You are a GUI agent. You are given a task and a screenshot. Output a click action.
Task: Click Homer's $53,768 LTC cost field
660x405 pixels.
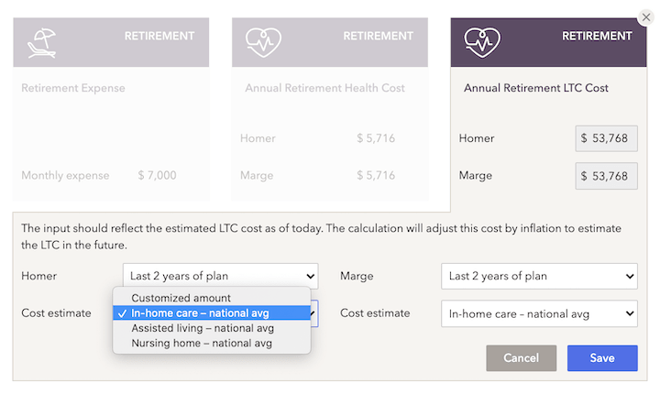607,138
